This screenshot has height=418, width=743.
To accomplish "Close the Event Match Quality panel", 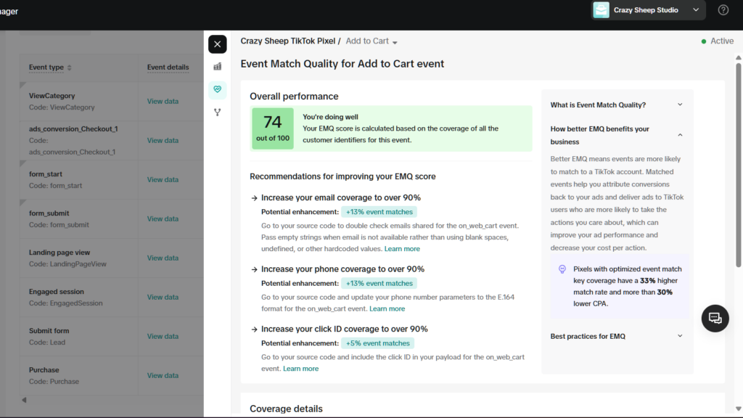I will coord(218,44).
